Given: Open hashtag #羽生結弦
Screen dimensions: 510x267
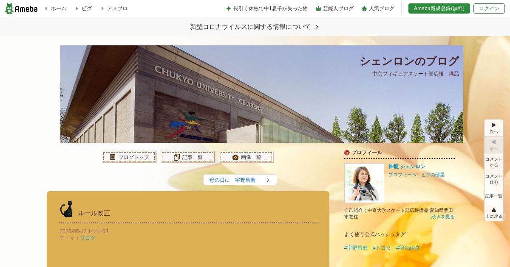Looking at the screenshot, I should pos(408,248).
